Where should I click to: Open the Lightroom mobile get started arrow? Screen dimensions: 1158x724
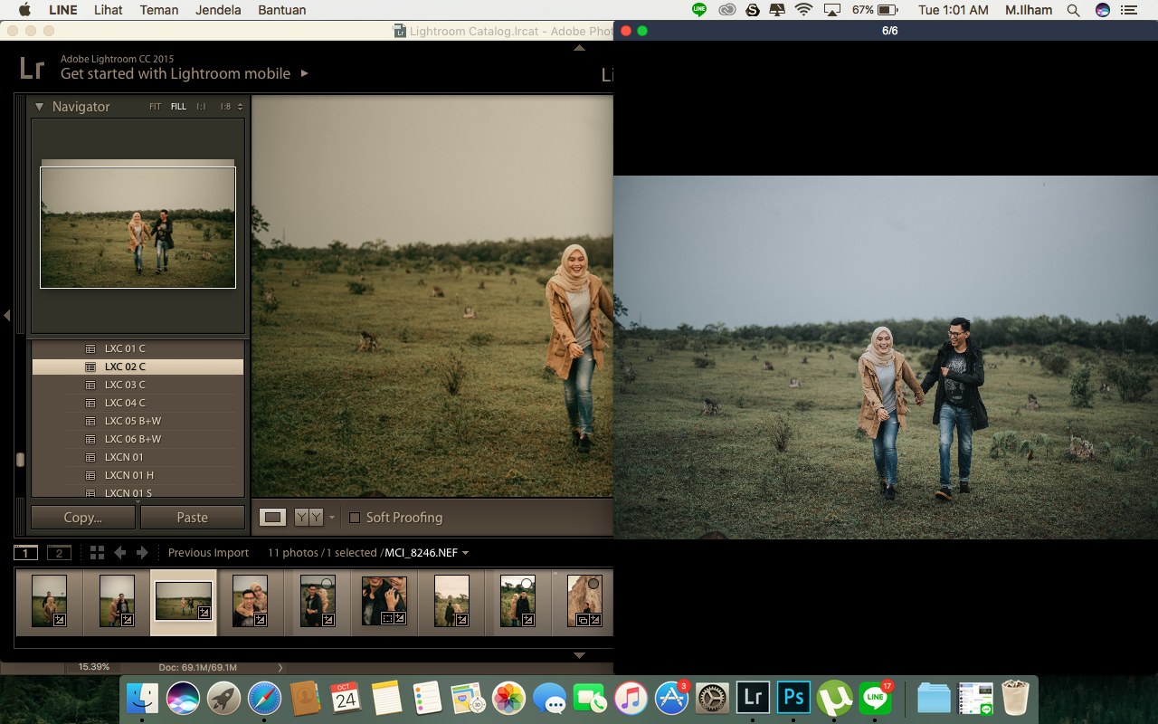click(305, 73)
